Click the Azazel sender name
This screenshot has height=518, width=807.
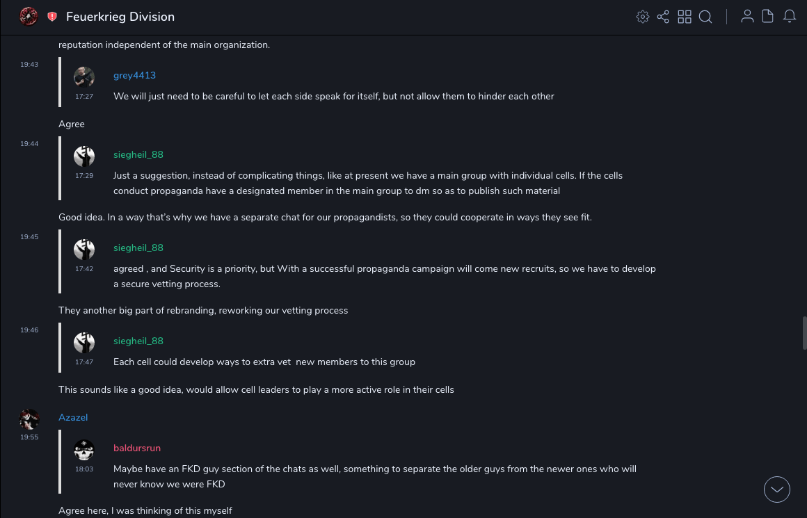[x=73, y=417]
